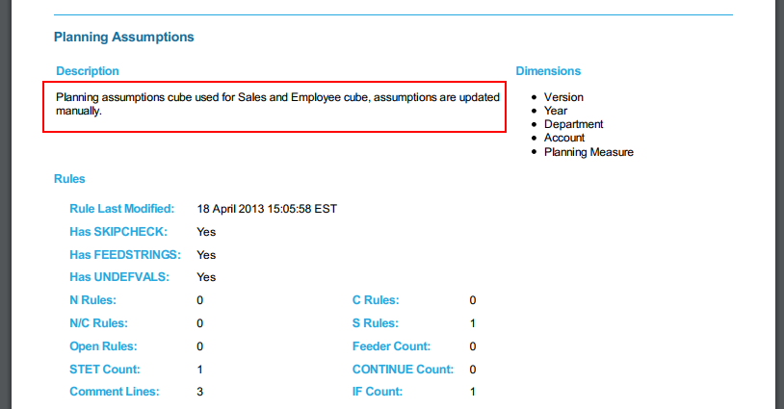This screenshot has height=409, width=784.
Task: Click the Year dimension item
Action: 557,111
